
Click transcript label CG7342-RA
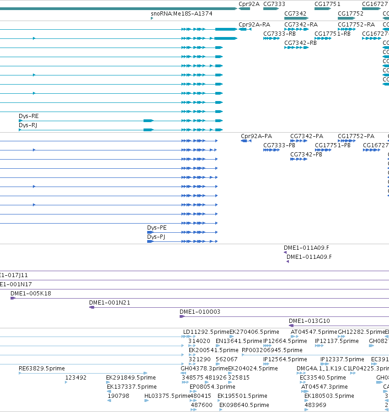coord(301,25)
